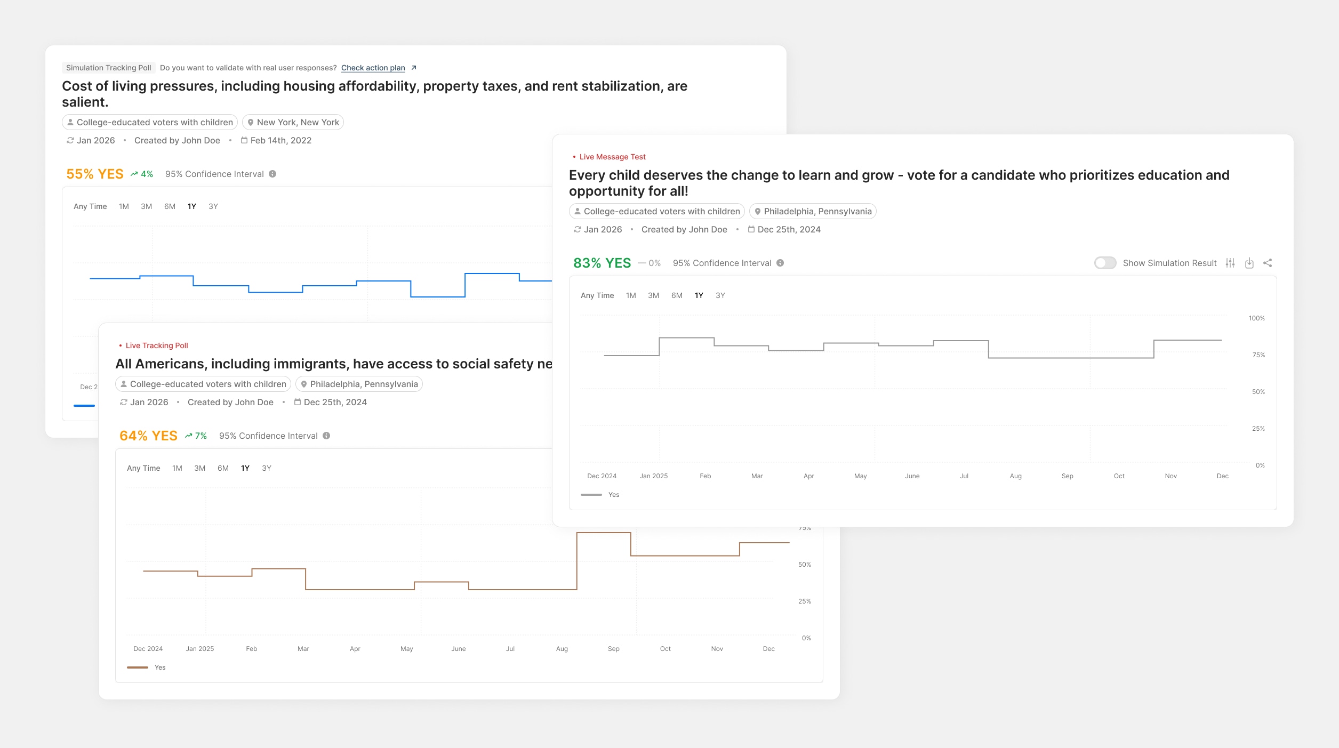Click calendar icon next to Feb 14th, 2022
The image size is (1339, 748).
click(244, 140)
